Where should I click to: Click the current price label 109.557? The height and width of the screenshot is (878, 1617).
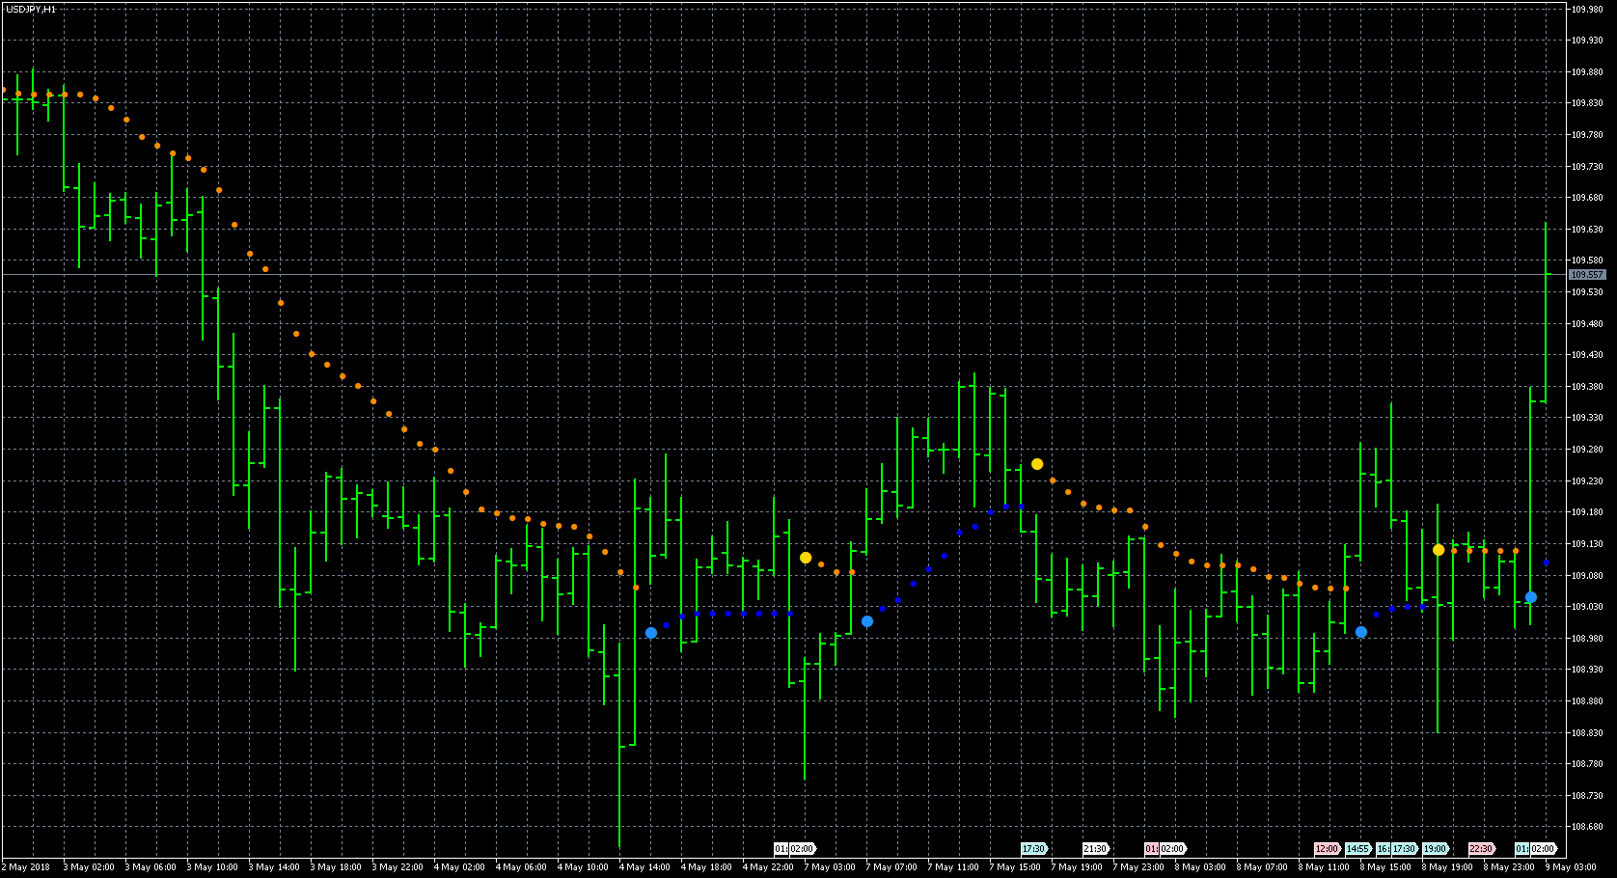1587,275
